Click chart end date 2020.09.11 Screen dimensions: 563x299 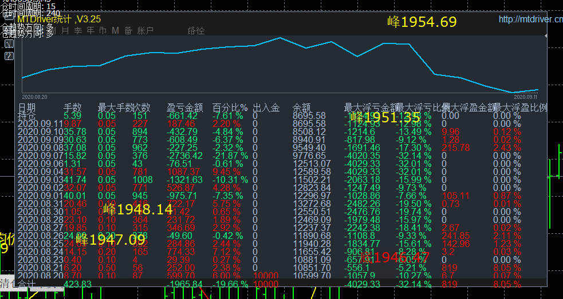point(525,97)
